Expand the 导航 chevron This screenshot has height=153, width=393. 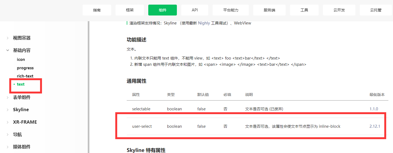coord(8,135)
